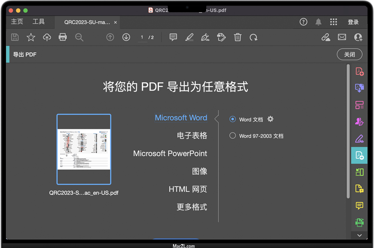The width and height of the screenshot is (374, 248).
Task: Select Word 97-2003 文档 radio option
Action: click(x=233, y=136)
